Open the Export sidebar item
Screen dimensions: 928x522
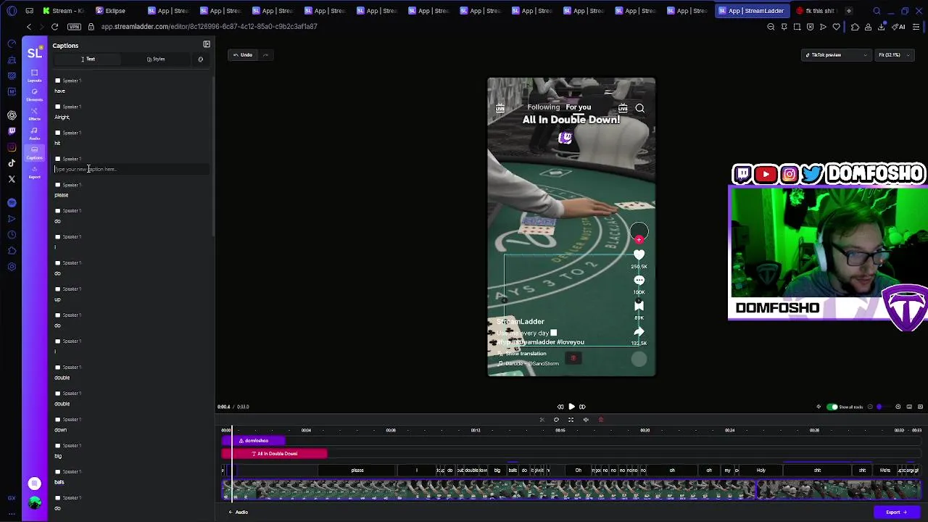(34, 173)
